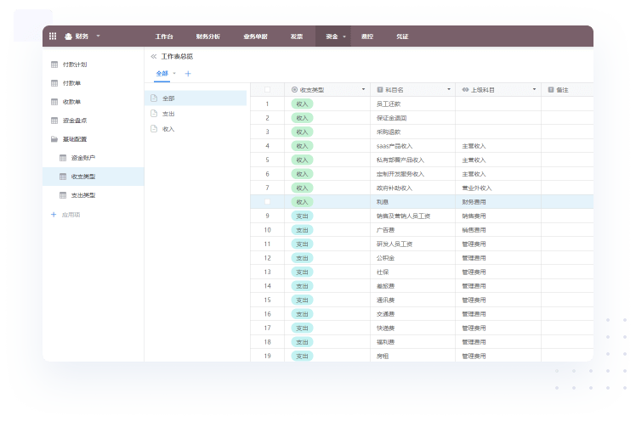Open the 科目名 column dropdown arrow
Screen dimensions: 636x421
click(x=449, y=89)
